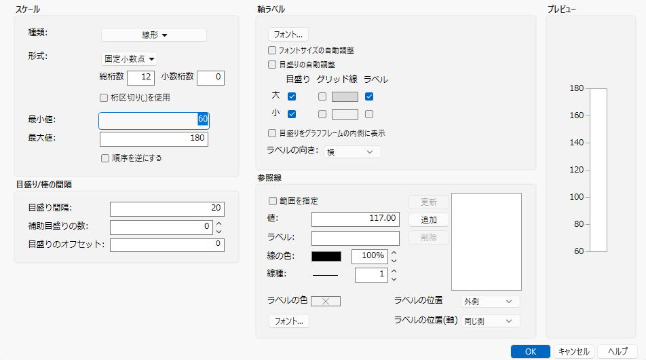Viewport: 646px width, 360px height.
Task: Click the 追加 add button
Action: (428, 220)
